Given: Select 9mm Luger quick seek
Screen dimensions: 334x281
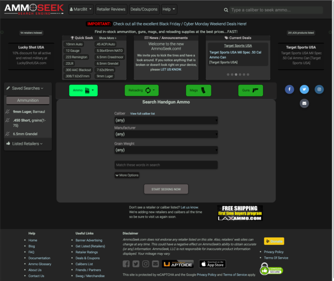Looking at the screenshot, I should 105,76.
